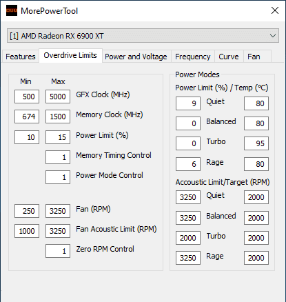Click the Balanced acoustic limit RPM field
286x302 pixels.
(188, 218)
